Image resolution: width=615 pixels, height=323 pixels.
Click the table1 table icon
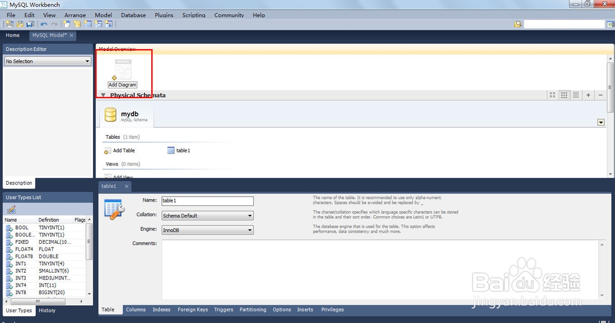(171, 150)
